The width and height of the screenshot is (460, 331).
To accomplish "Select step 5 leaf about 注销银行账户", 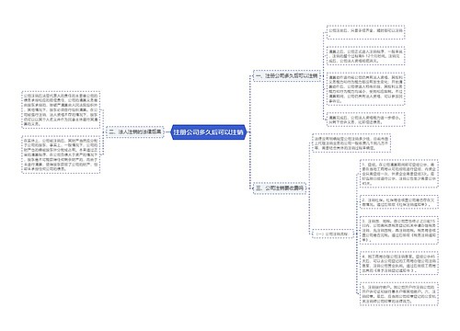I will coord(399,294).
